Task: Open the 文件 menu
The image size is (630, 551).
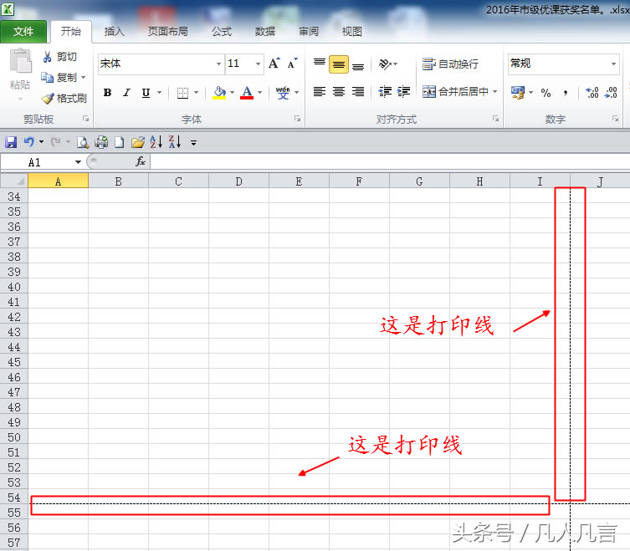Action: click(x=23, y=31)
